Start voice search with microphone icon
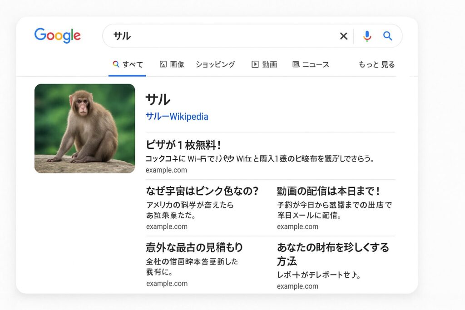 (367, 36)
